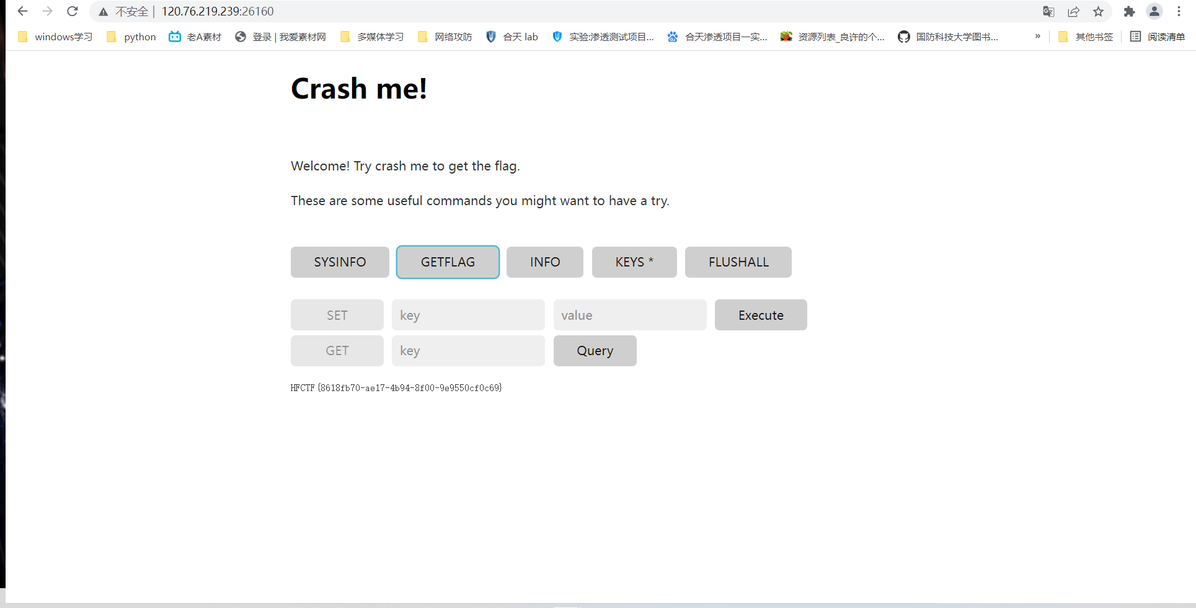1196x608 pixels.
Task: Open the 资源列表_良许的个 bookmark
Action: point(833,37)
